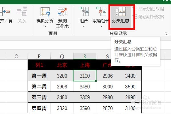Click the fill handle of selected cell

tap(96, 81)
